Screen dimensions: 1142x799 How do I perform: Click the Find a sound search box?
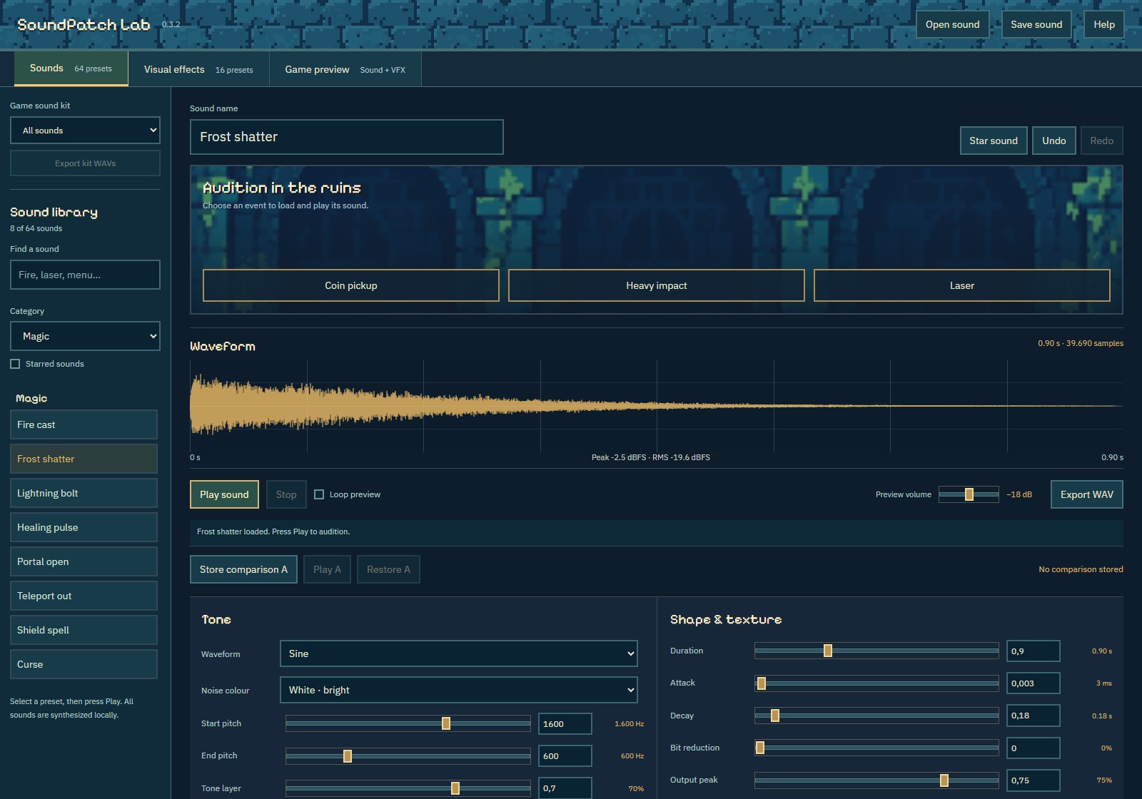pos(85,275)
